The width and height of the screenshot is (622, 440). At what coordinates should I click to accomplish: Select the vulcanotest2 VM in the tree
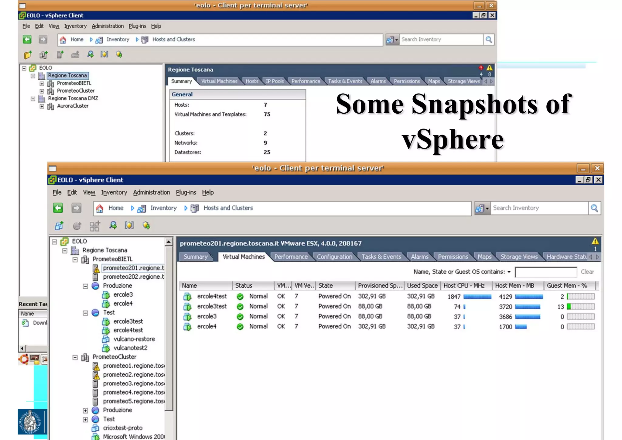click(x=130, y=348)
